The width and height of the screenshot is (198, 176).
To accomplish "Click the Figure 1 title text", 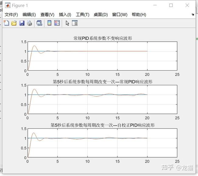I will click(x=20, y=5).
